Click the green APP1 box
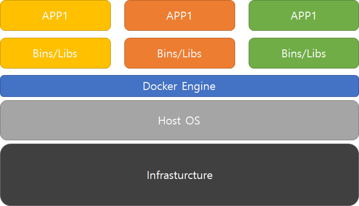This screenshot has height=206, width=359. point(304,15)
